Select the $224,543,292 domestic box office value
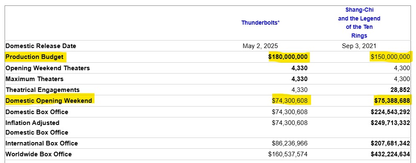This screenshot has height=163, width=416. 390,112
